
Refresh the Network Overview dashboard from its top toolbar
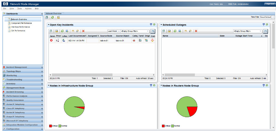click(53, 17)
